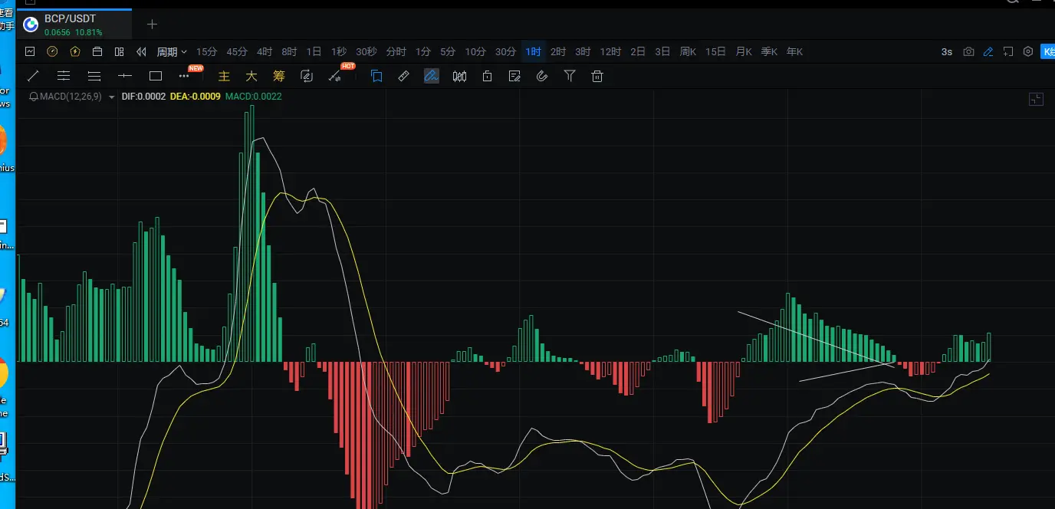Switch to the 1秒 timeframe
1055x509 pixels.
pyautogui.click(x=339, y=51)
